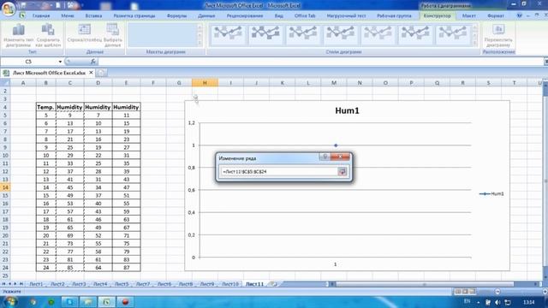Image resolution: width=548 pixels, height=308 pixels.
Task: Switch to Макет chart tools tab
Action: (x=468, y=15)
